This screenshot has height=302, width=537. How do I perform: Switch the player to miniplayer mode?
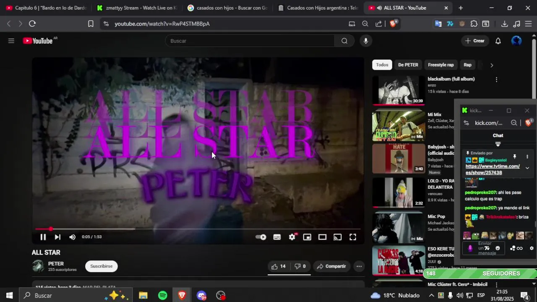coord(307,237)
